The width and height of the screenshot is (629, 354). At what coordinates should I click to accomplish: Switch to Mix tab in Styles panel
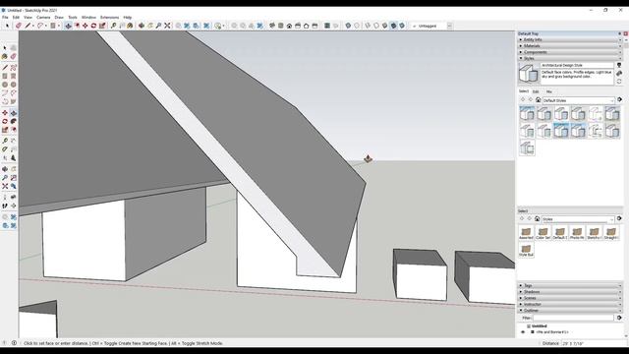click(x=548, y=91)
